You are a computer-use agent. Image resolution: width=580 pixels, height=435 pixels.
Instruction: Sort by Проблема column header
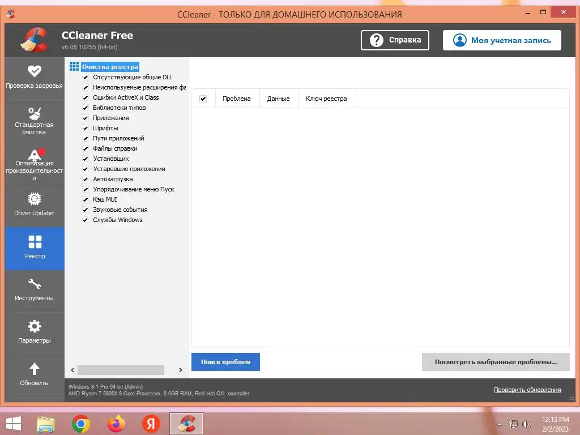point(237,99)
